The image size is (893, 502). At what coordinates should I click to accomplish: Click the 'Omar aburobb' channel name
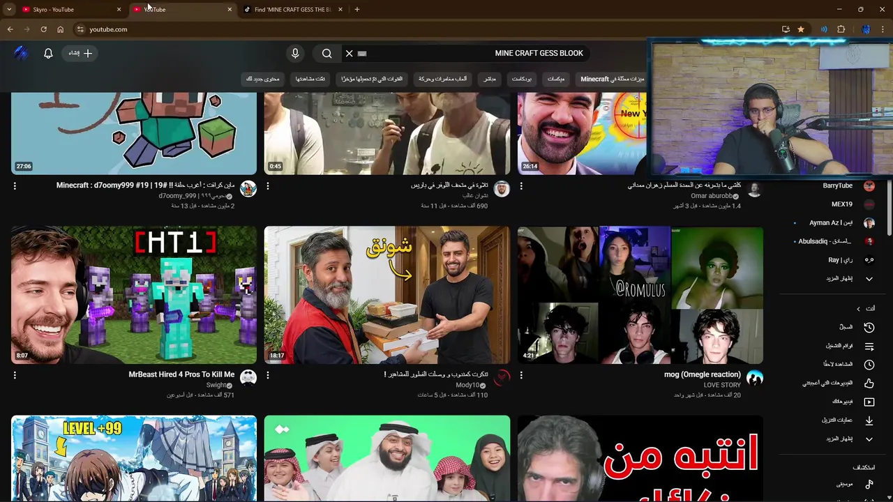(x=712, y=196)
